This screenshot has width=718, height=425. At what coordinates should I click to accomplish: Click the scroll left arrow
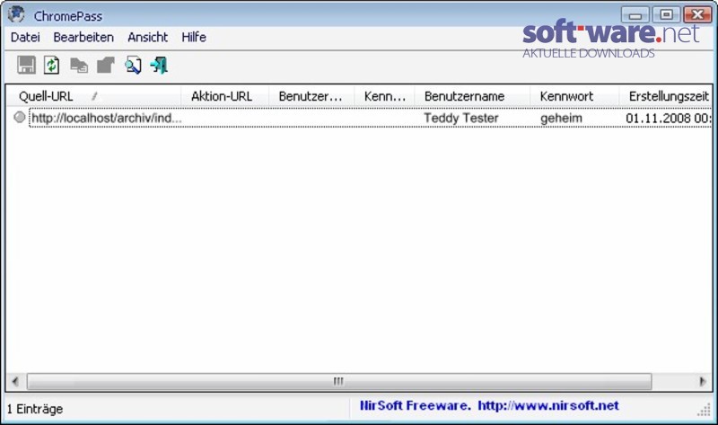click(15, 382)
